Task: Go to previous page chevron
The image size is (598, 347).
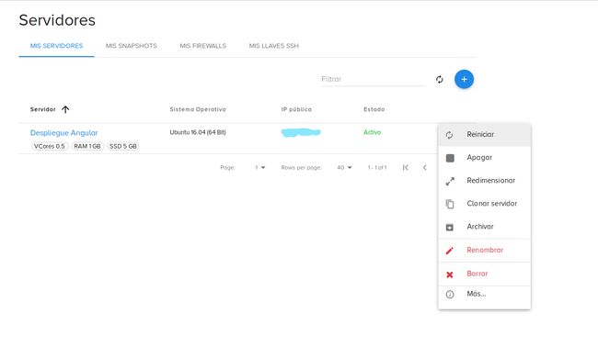Action: pos(424,167)
